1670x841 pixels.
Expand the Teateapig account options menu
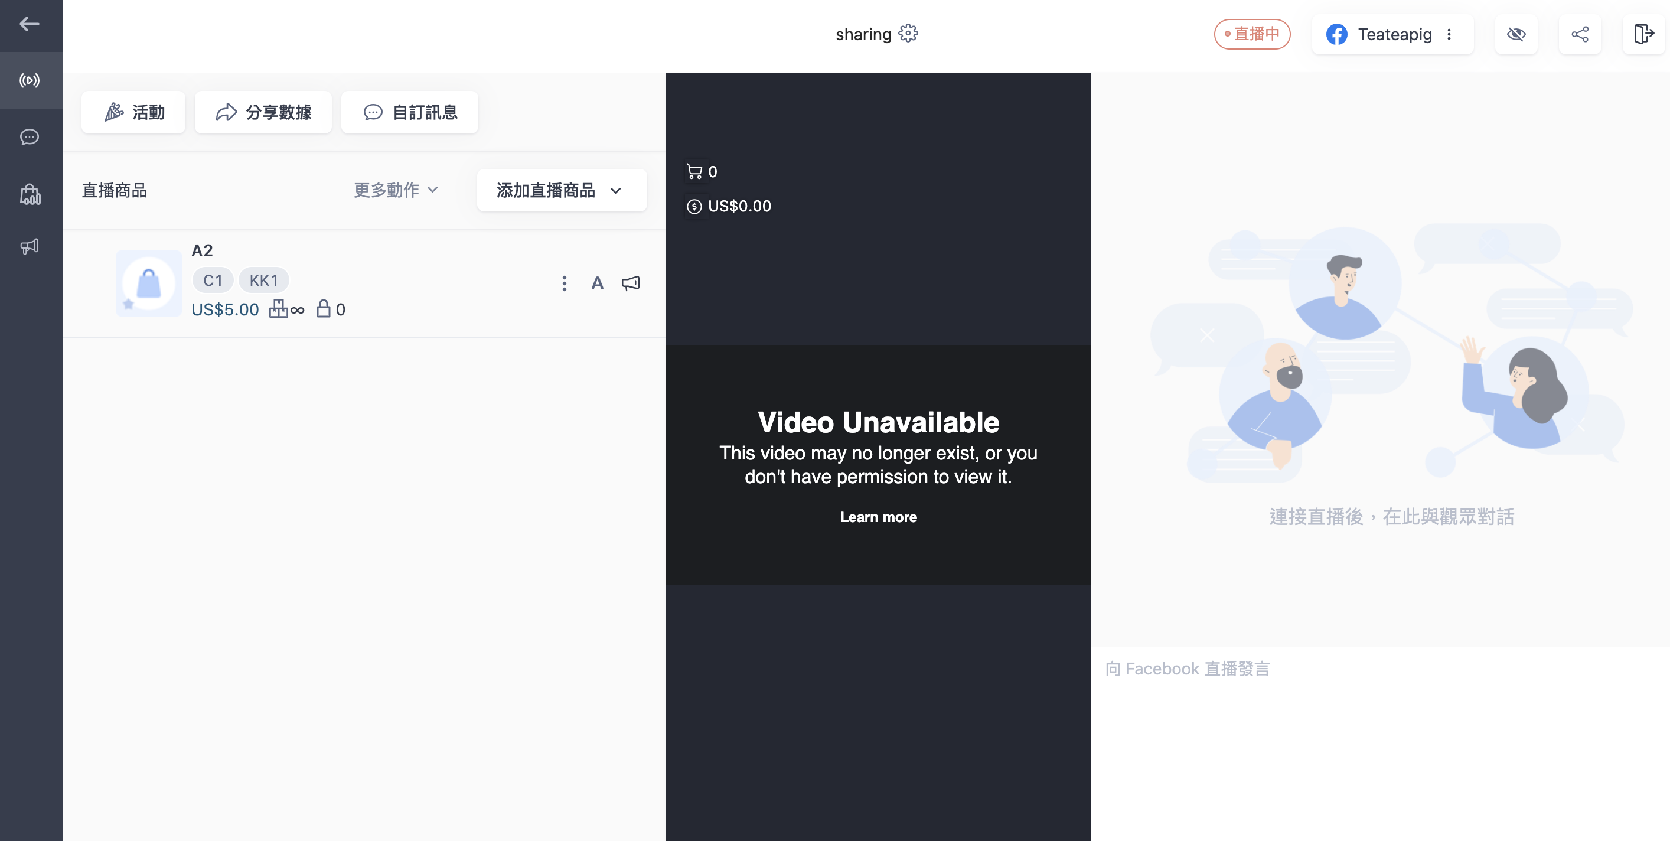click(x=1450, y=34)
